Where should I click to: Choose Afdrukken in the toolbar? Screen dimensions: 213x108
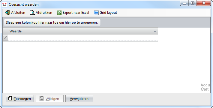coord(44,13)
